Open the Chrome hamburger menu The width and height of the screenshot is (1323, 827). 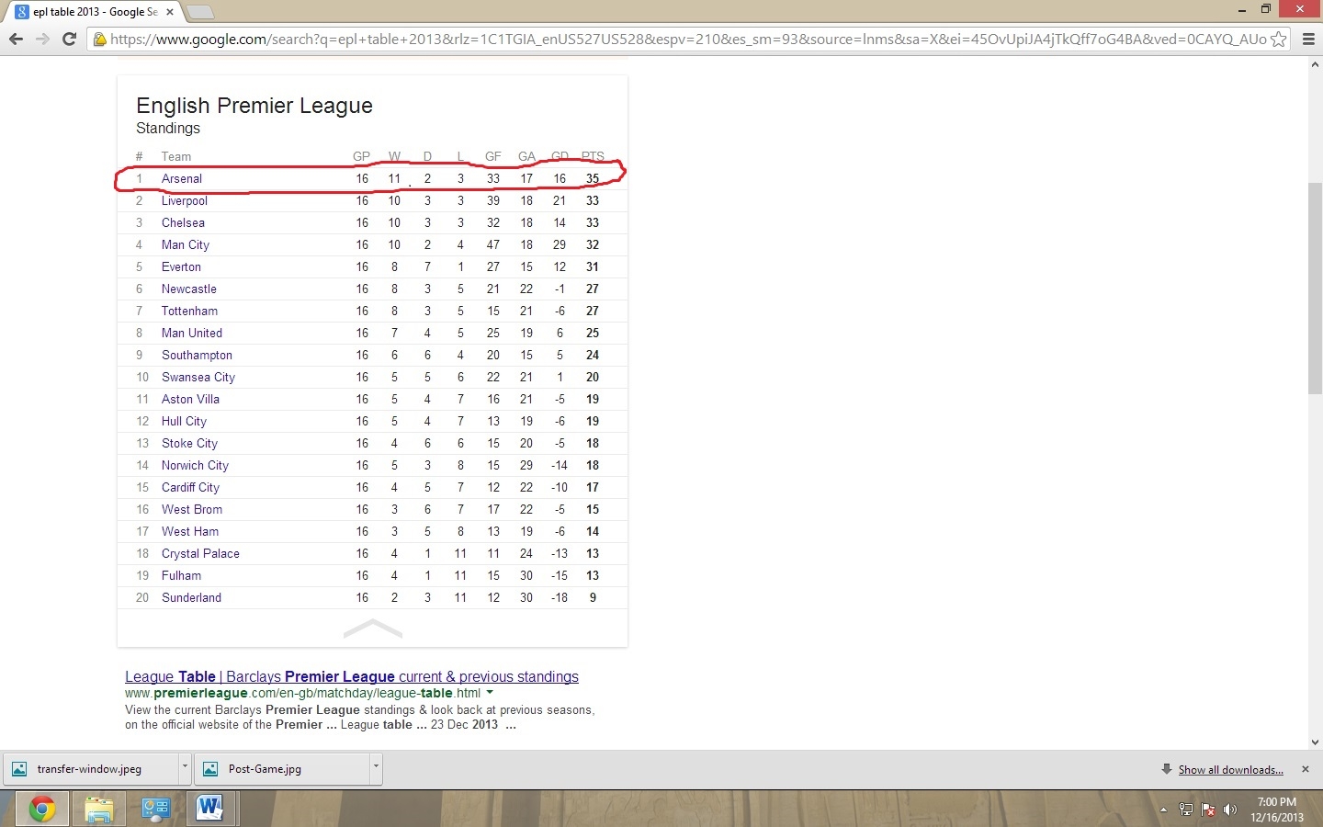[1308, 40]
